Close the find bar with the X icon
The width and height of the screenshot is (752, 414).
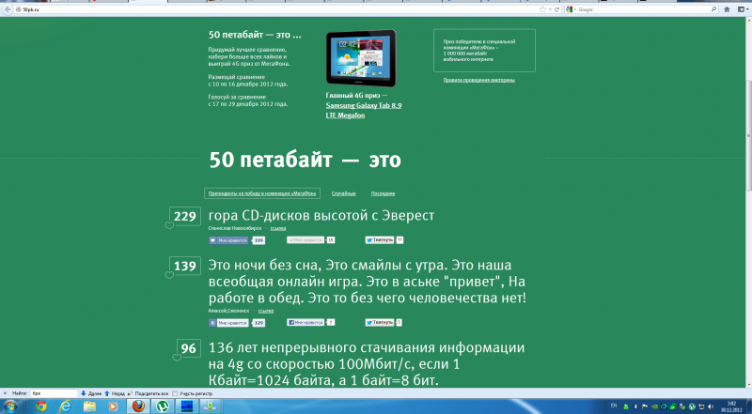[x=5, y=393]
